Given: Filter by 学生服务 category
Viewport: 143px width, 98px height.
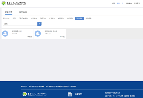Looking at the screenshot, I should (x=79, y=18).
